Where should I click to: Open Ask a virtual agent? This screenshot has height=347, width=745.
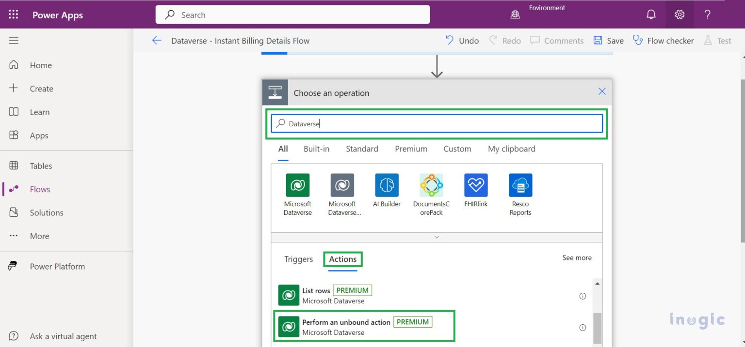63,336
